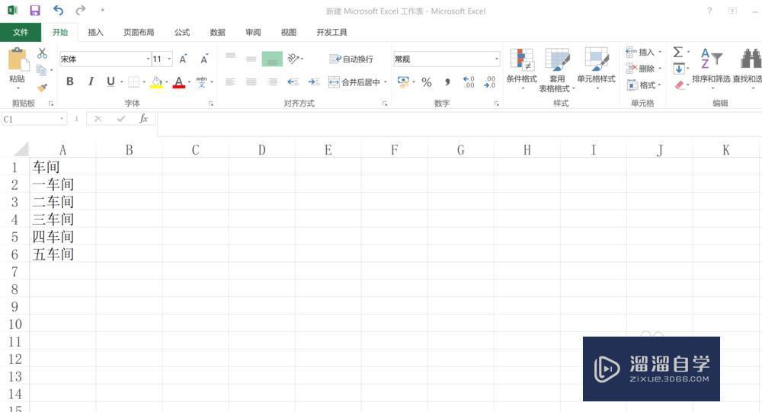The image size is (762, 412).
Task: Switch to the 插入 ribbon tab
Action: pos(95,32)
